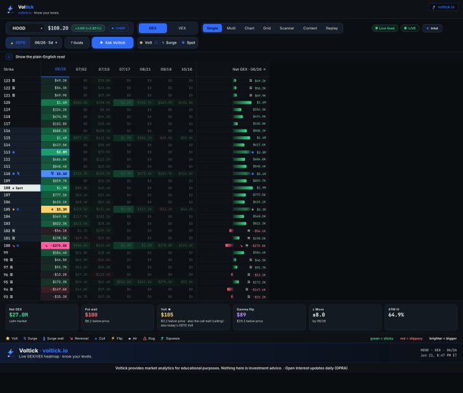Click the Net GEX · 06/26 arrow header
463x393 pixels.
click(x=249, y=69)
